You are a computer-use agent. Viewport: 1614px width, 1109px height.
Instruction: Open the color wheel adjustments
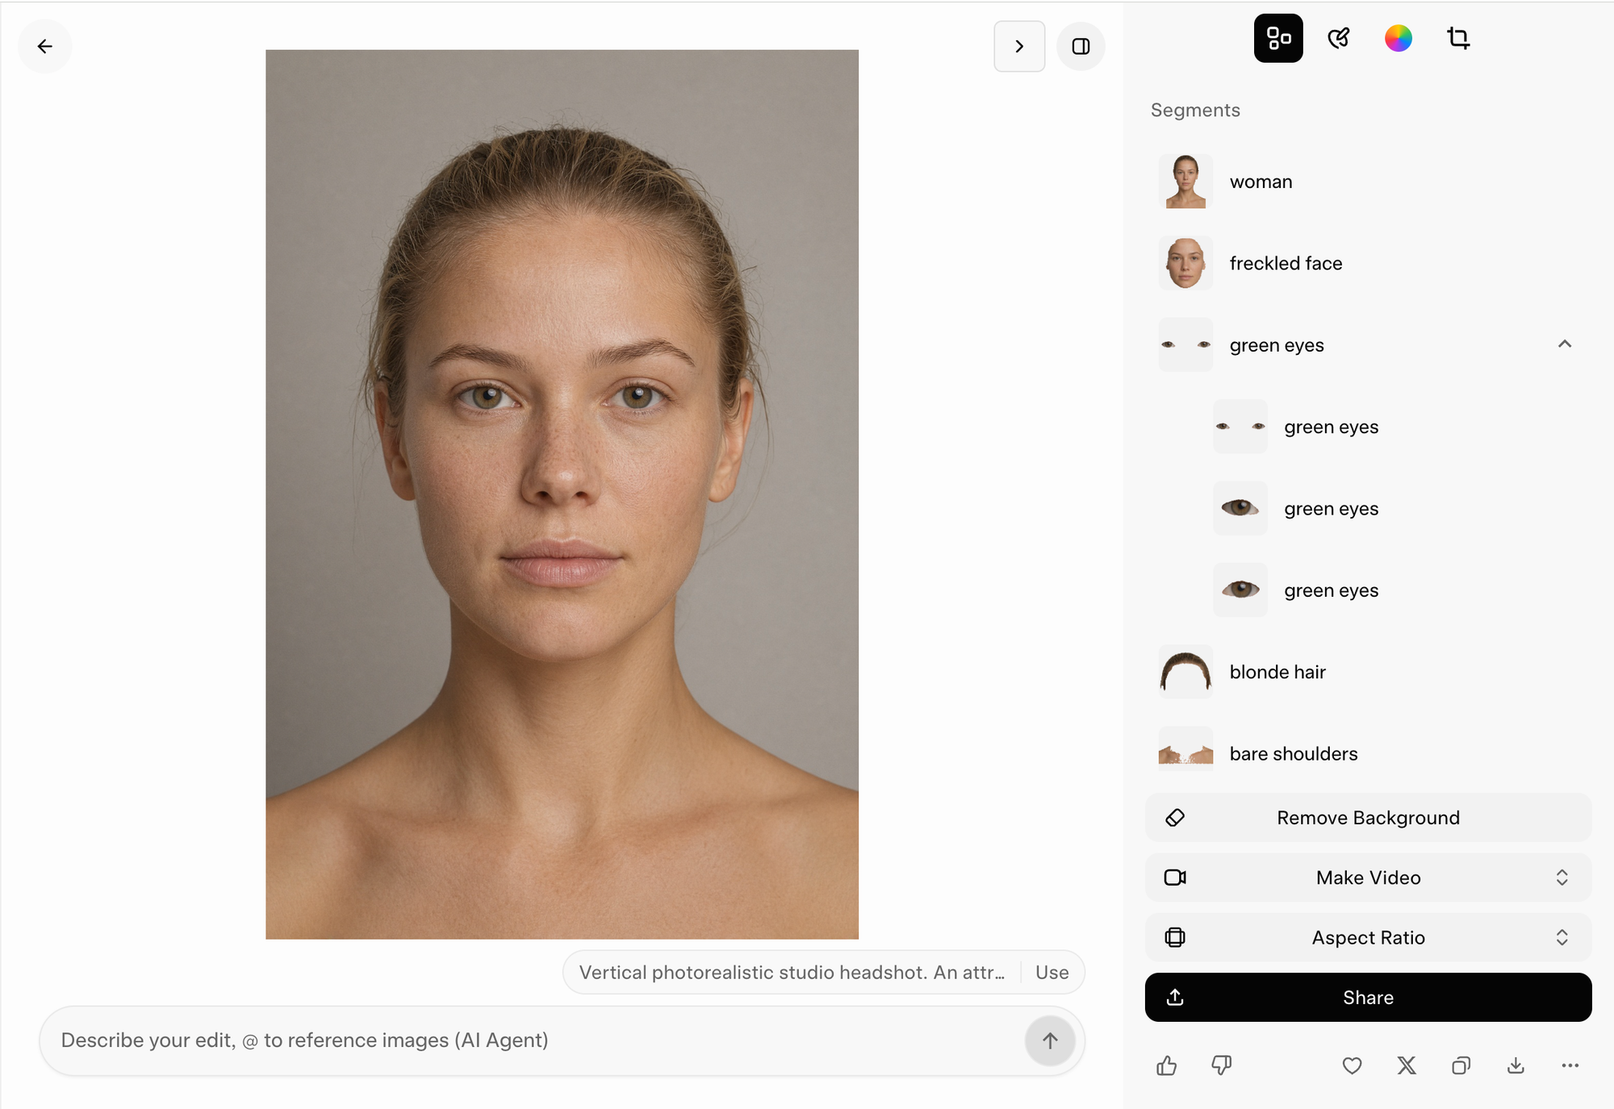(1399, 38)
